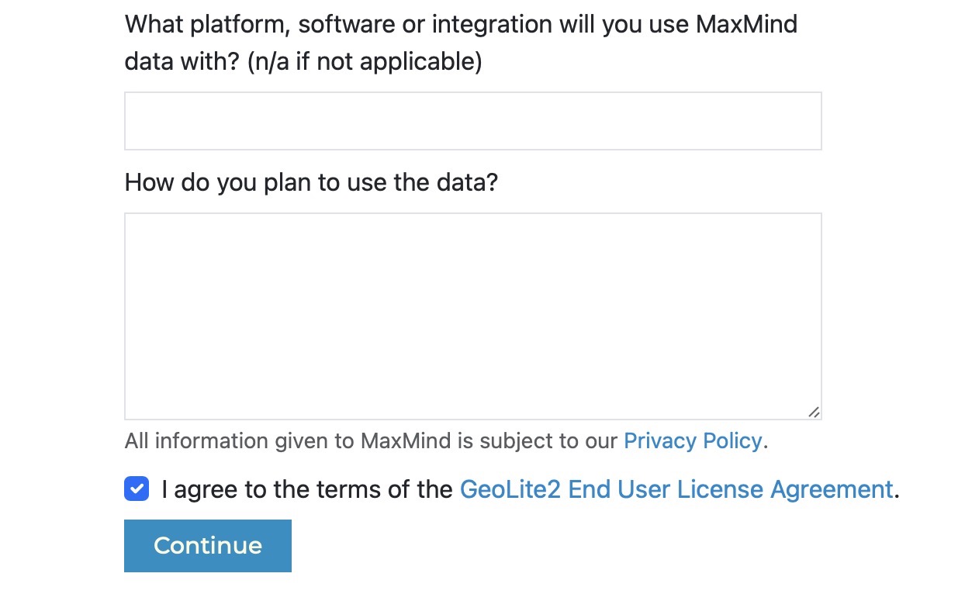The width and height of the screenshot is (965, 594).
Task: Uncheck the license agreement checkbox
Action: click(137, 489)
